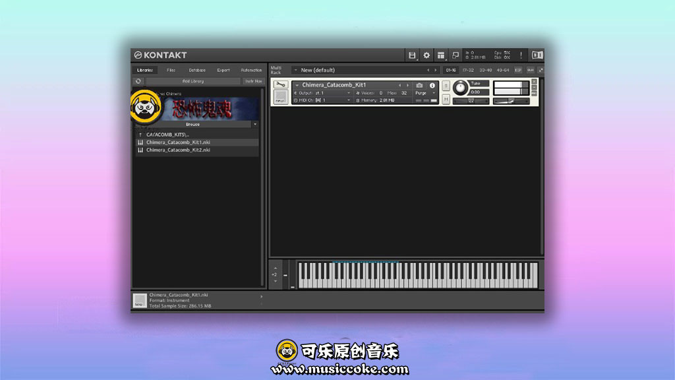The width and height of the screenshot is (675, 380).
Task: Click the exclamation panic icon
Action: [521, 55]
